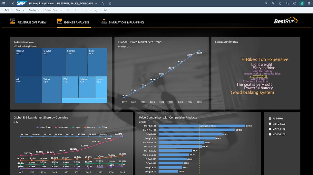The width and height of the screenshot is (313, 175).
Task: Select the MZ-FG-E103 radio button
Action: pos(270,134)
